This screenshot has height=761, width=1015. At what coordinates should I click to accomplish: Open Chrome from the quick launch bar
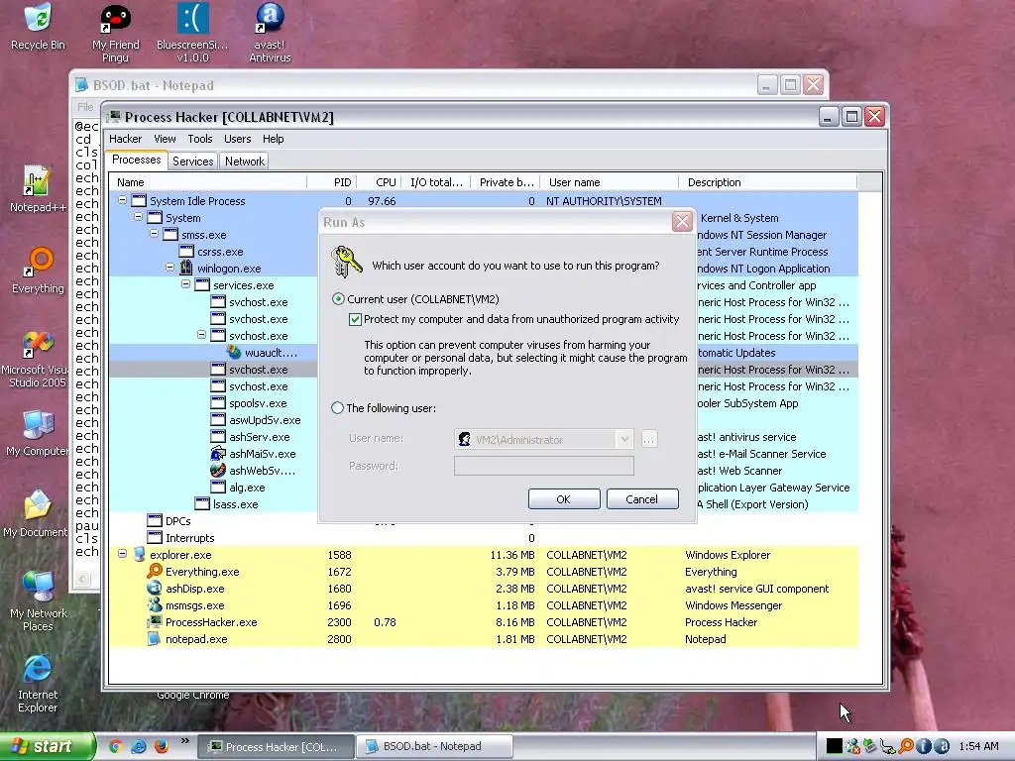point(116,746)
